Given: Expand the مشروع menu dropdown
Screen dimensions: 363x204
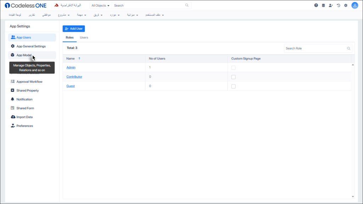Looking at the screenshot, I should click(x=64, y=15).
